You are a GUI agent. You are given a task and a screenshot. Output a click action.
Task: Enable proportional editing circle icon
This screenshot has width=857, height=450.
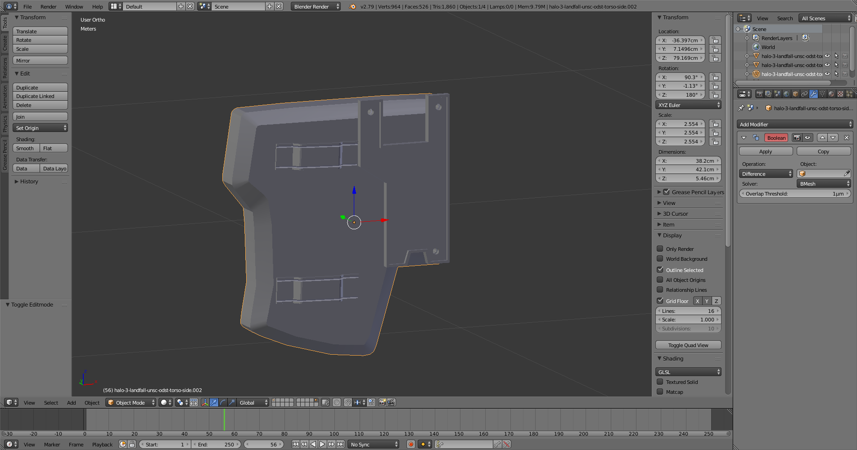[337, 402]
